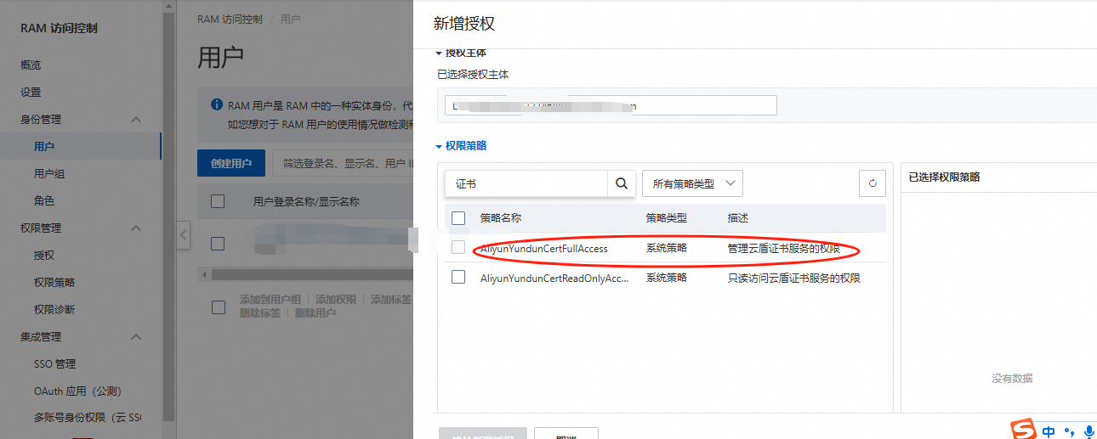The width and height of the screenshot is (1097, 439).
Task: Select 用户 in the sidebar
Action: (x=44, y=147)
